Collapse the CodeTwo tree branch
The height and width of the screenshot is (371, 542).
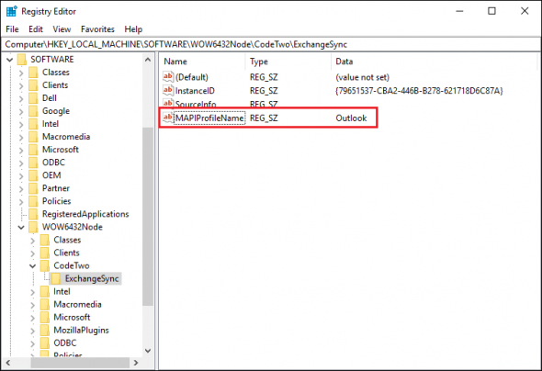click(32, 266)
